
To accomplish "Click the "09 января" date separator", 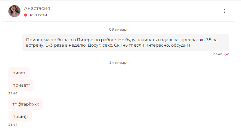I will tap(119, 29).
